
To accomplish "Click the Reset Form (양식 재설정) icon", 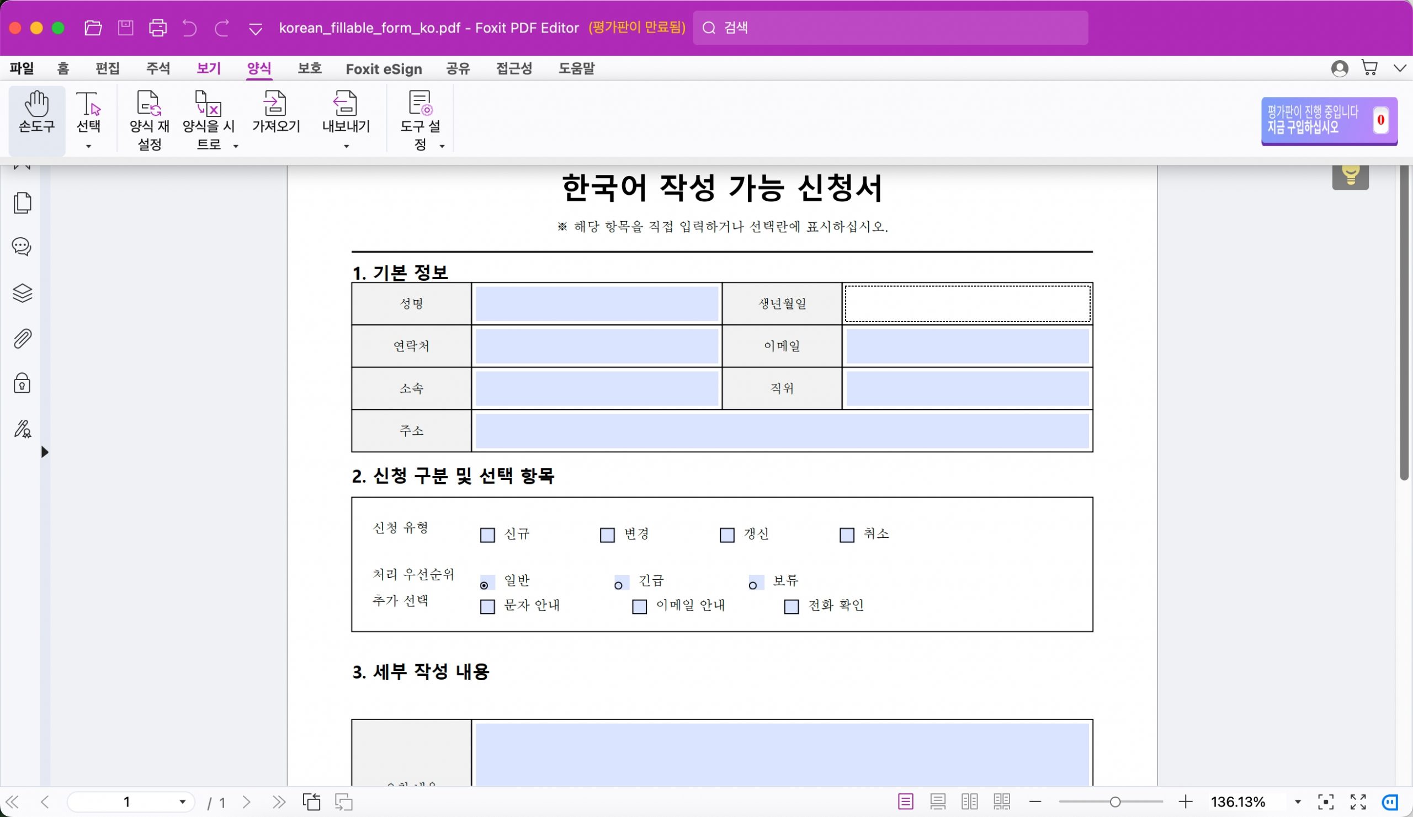I will click(x=149, y=104).
